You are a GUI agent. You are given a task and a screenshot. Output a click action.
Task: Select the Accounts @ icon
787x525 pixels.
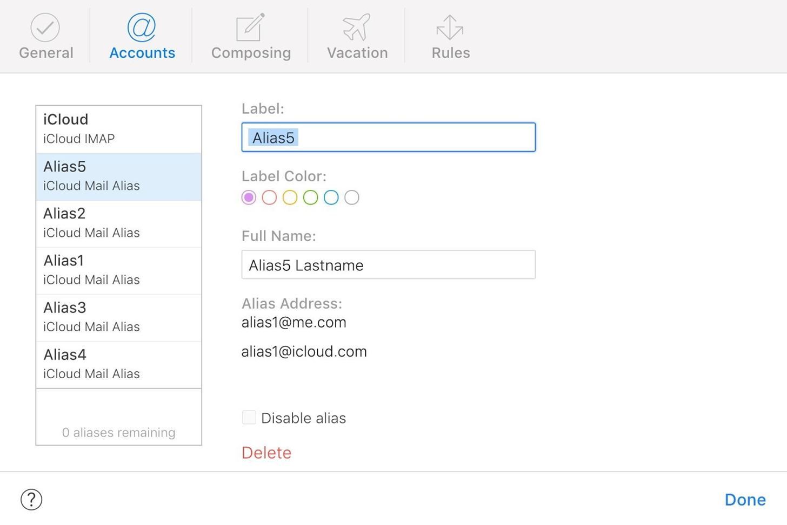(x=142, y=28)
